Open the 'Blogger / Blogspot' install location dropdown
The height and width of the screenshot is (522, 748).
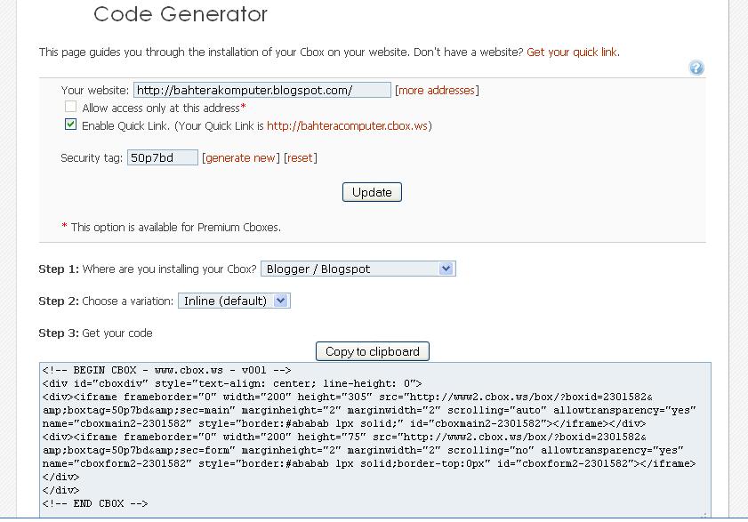[x=358, y=269]
